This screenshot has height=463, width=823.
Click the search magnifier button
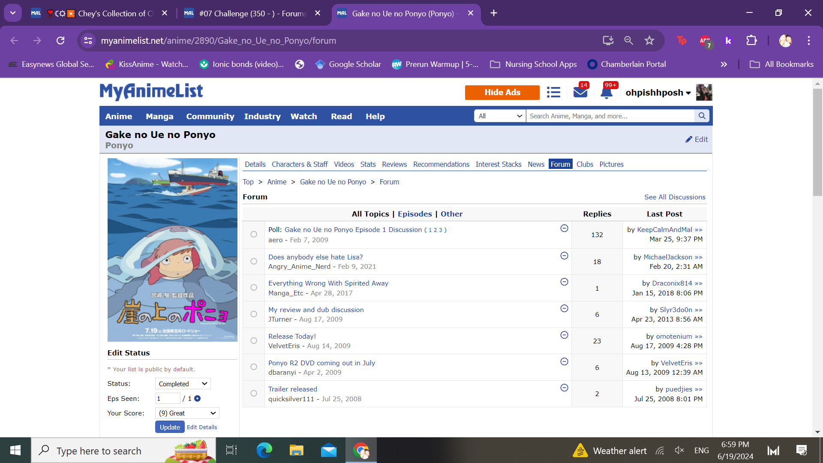coord(702,116)
